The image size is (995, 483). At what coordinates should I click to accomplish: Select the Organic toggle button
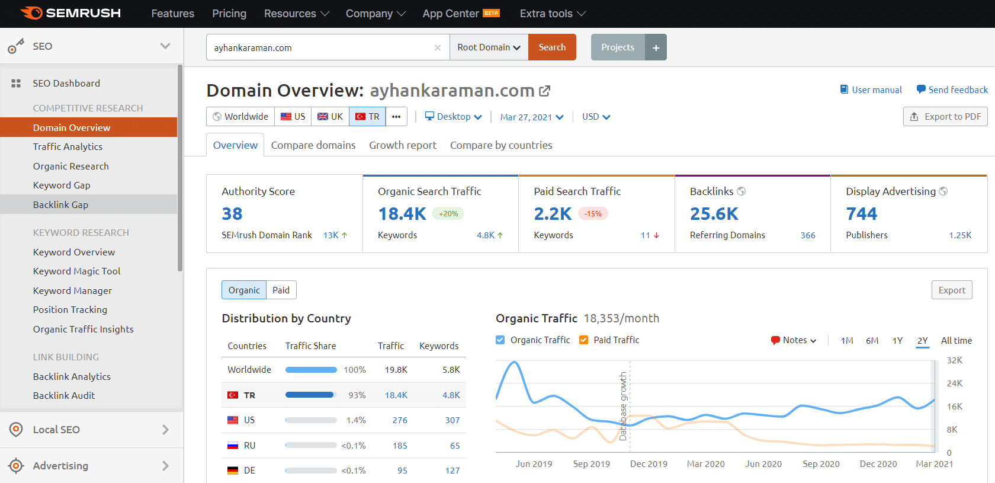[x=244, y=290]
